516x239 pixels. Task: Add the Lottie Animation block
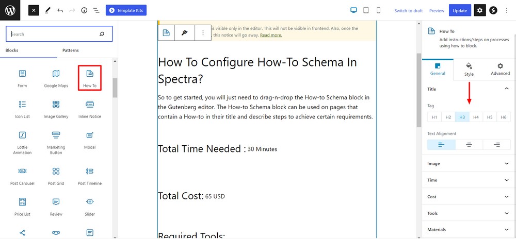coord(22,139)
